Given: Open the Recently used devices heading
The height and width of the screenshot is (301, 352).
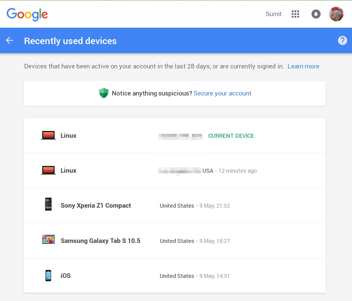Looking at the screenshot, I should tap(70, 41).
